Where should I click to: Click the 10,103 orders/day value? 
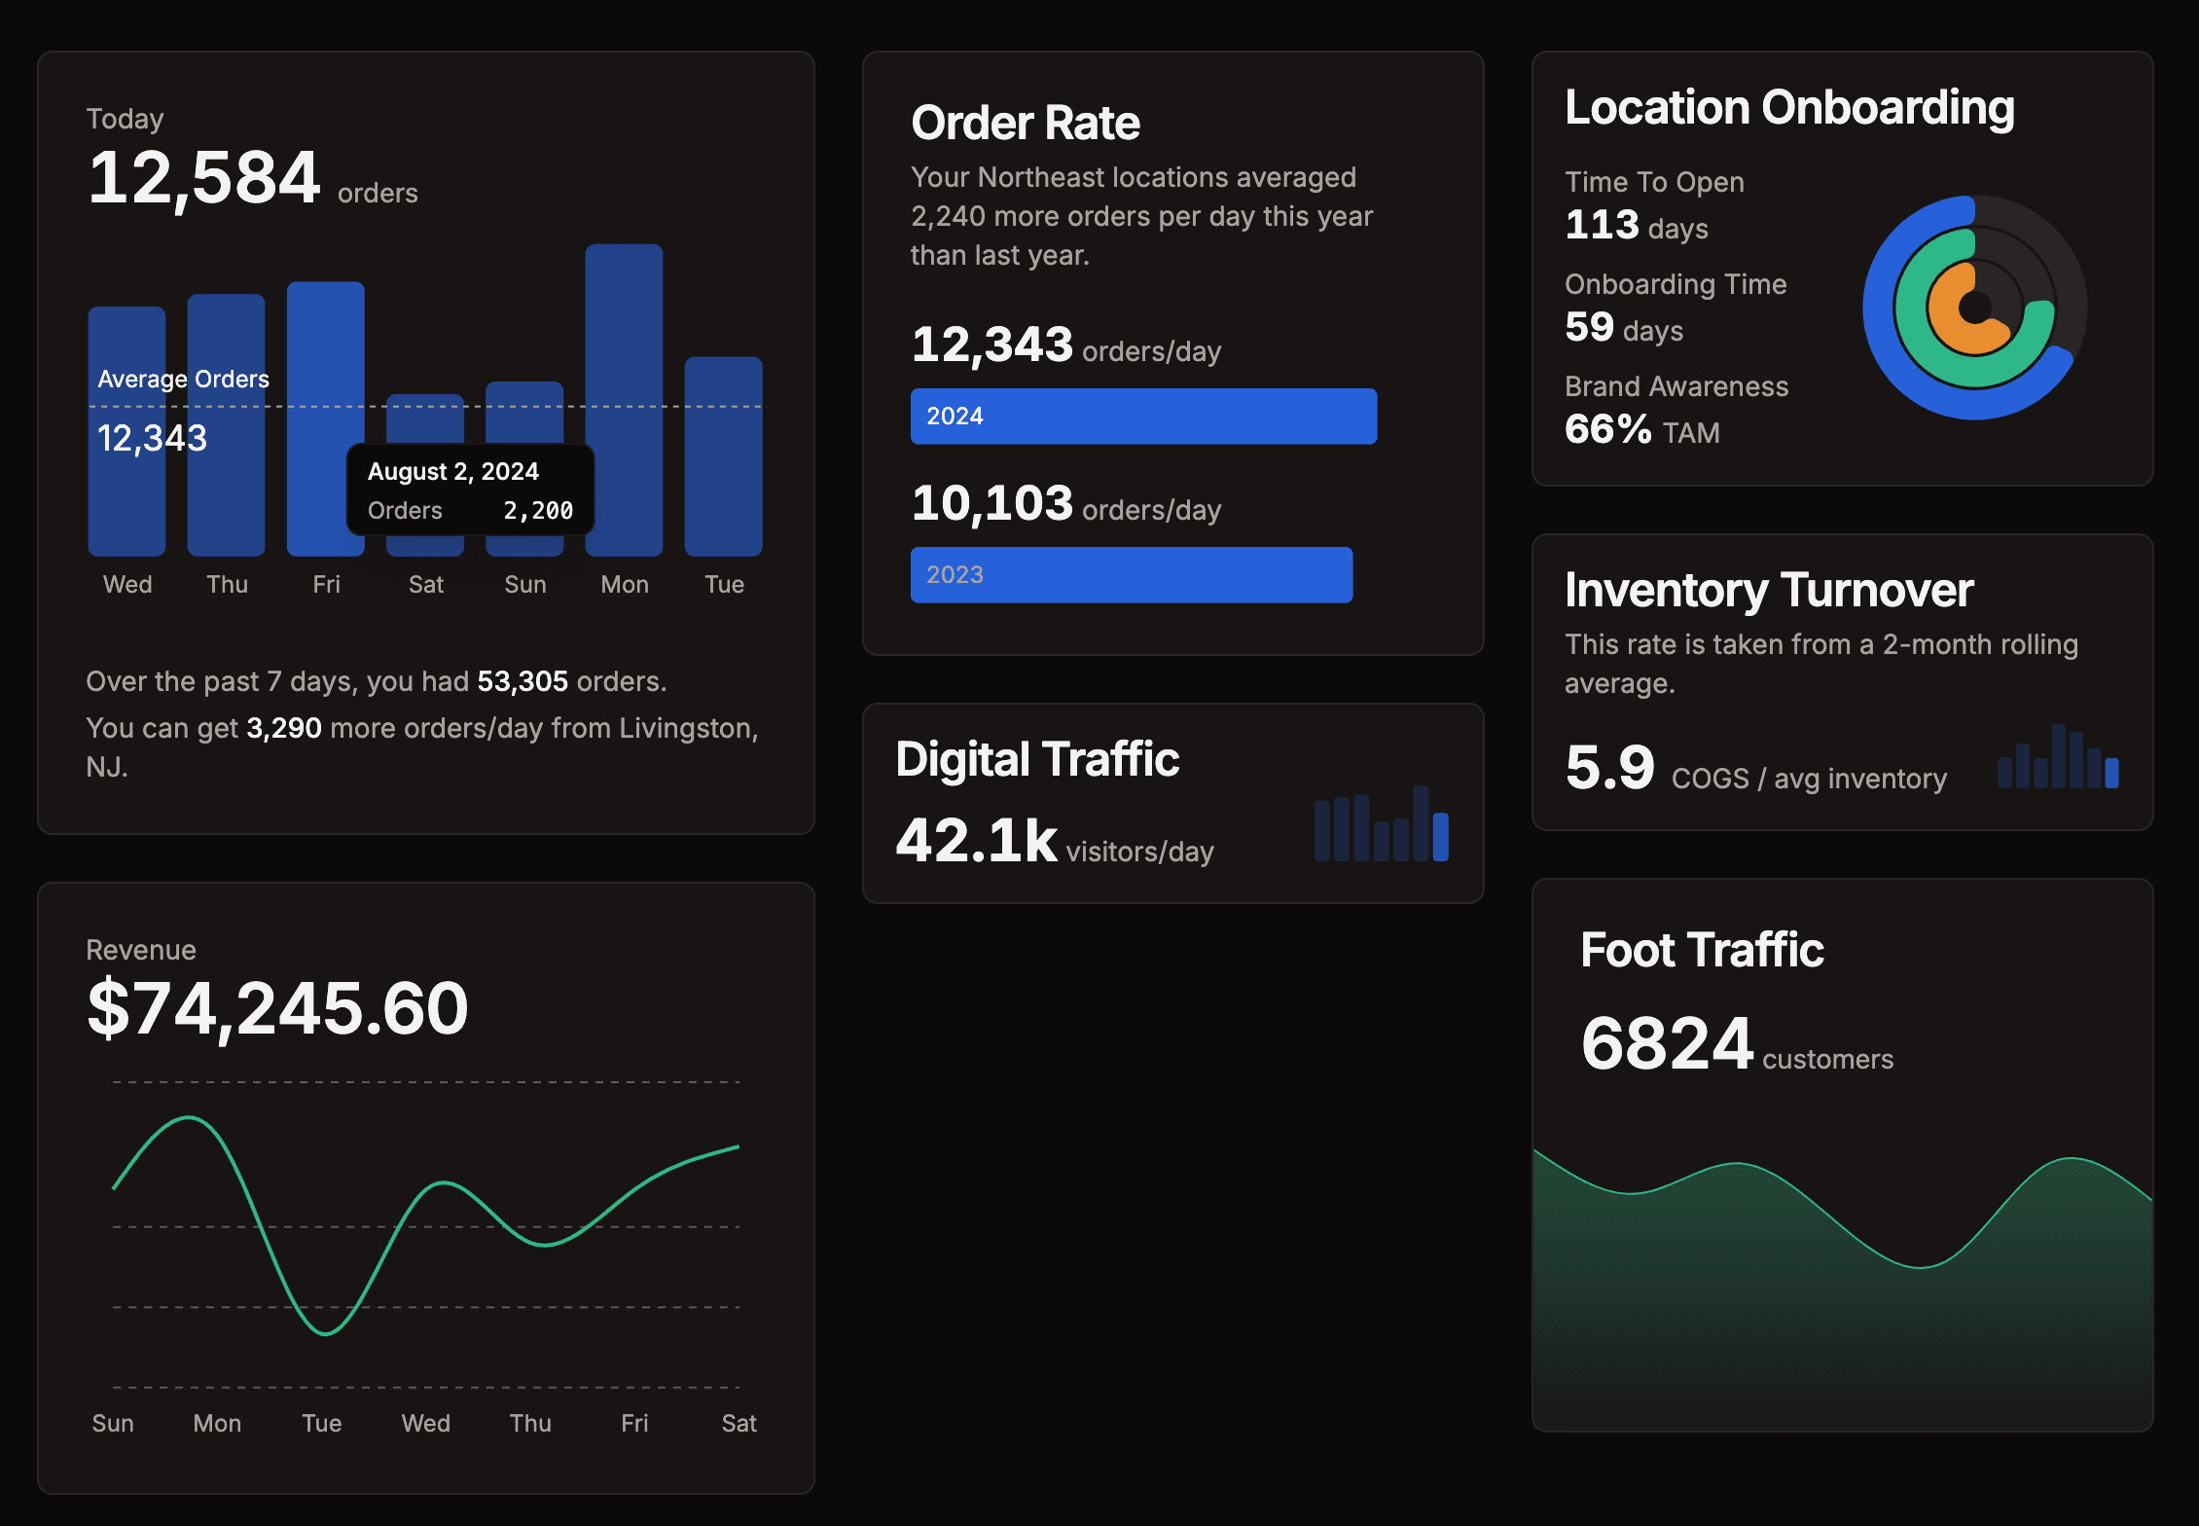click(x=1065, y=503)
